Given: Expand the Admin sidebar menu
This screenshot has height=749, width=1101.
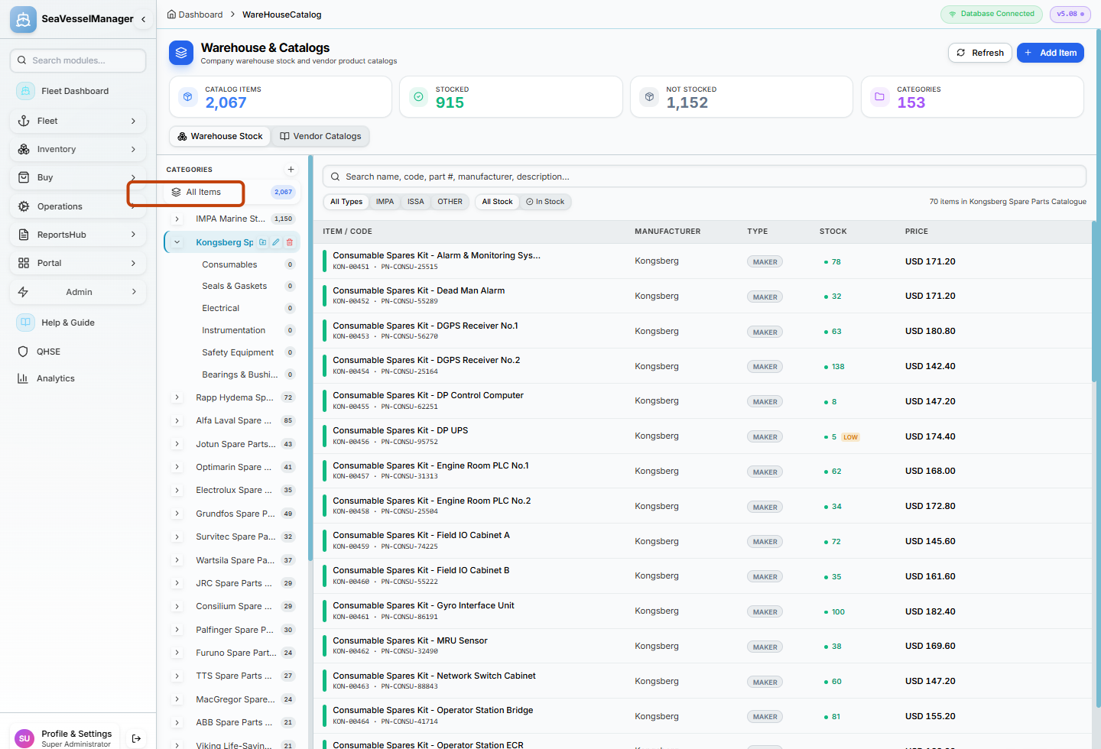Looking at the screenshot, I should click(134, 292).
